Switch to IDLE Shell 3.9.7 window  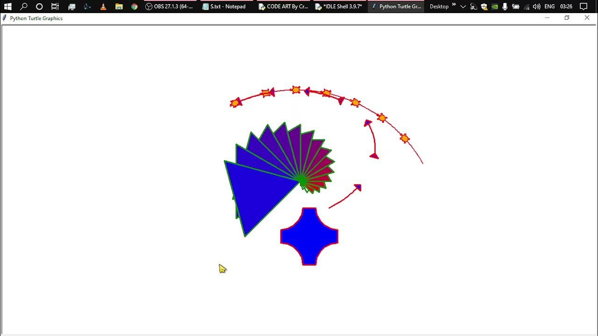(x=339, y=7)
